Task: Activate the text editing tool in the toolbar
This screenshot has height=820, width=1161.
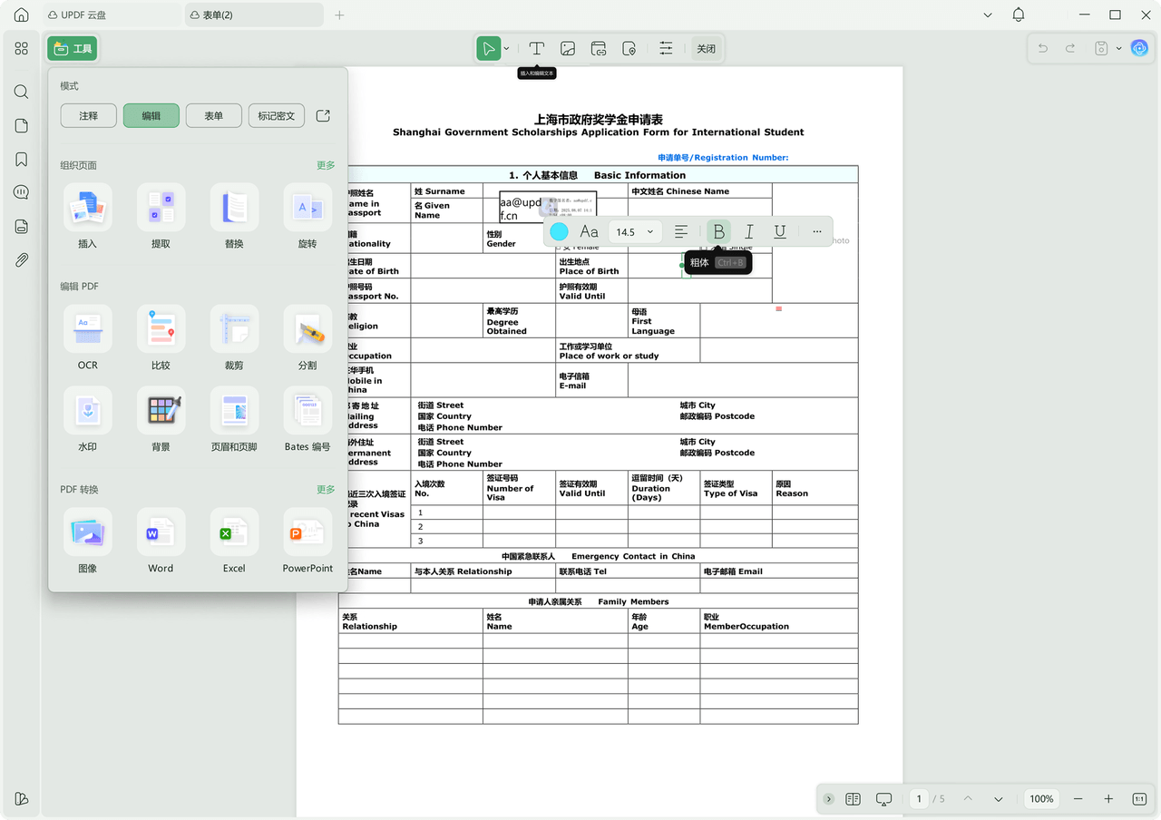Action: click(536, 48)
